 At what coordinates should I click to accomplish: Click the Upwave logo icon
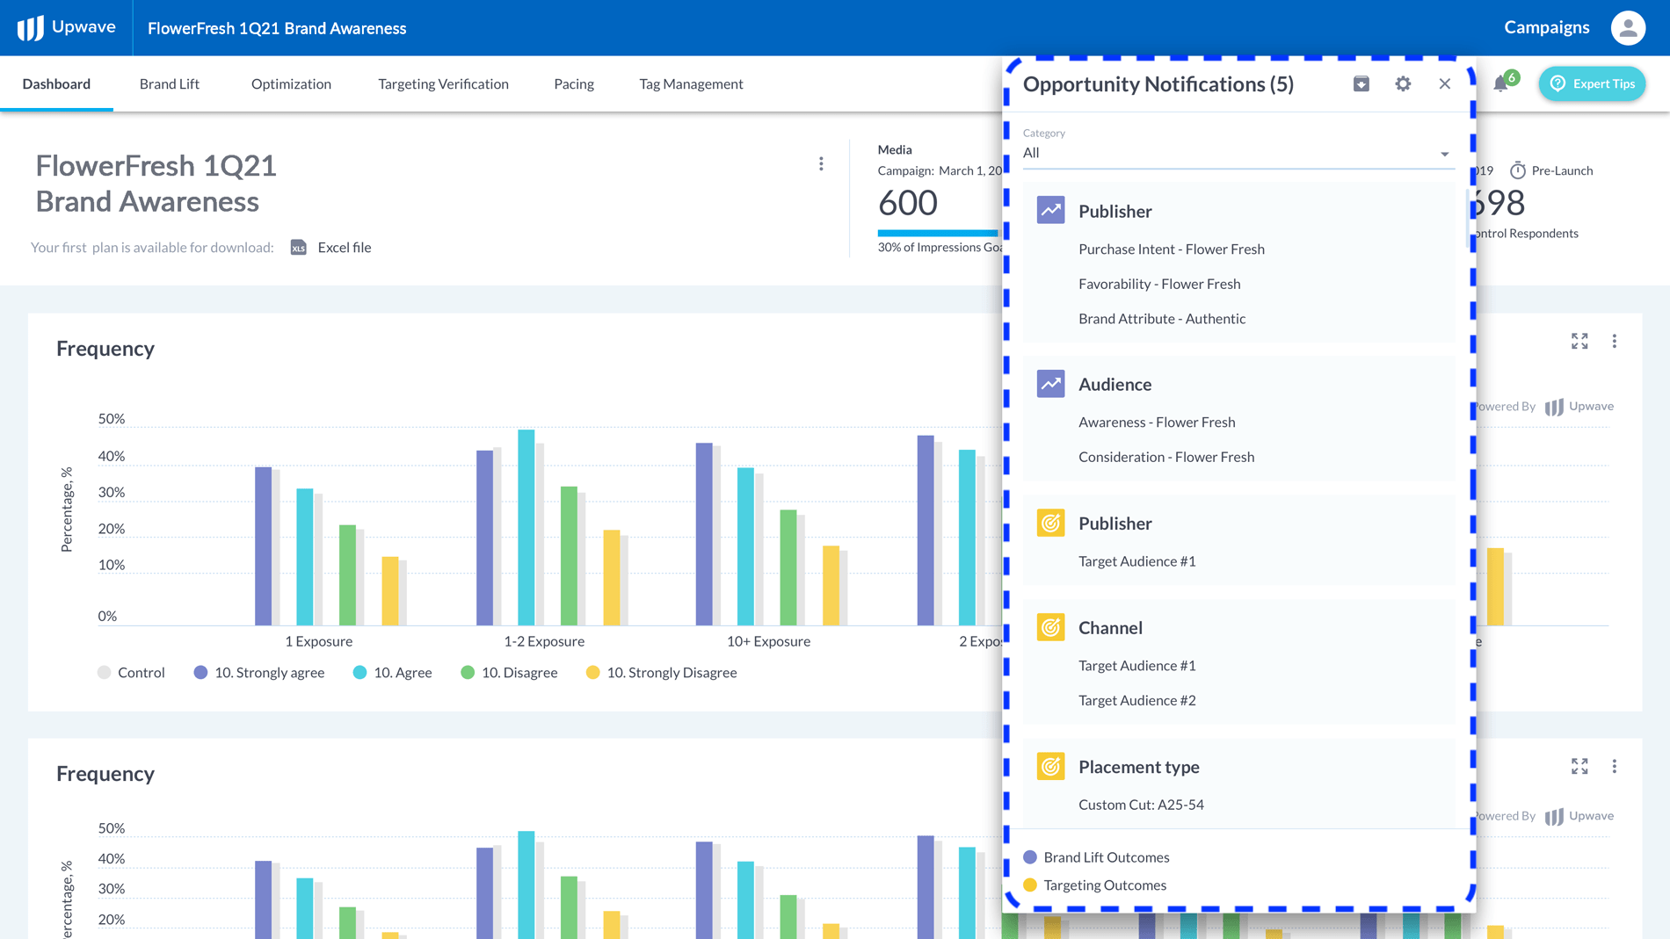(x=30, y=28)
